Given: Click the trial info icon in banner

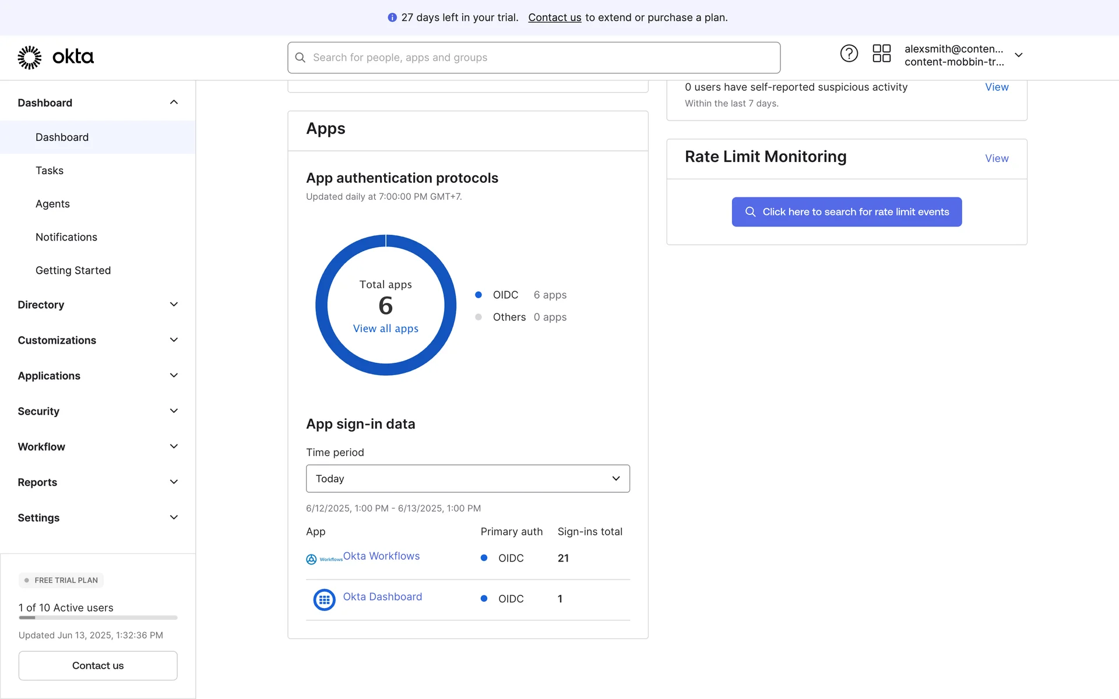Looking at the screenshot, I should click(392, 17).
